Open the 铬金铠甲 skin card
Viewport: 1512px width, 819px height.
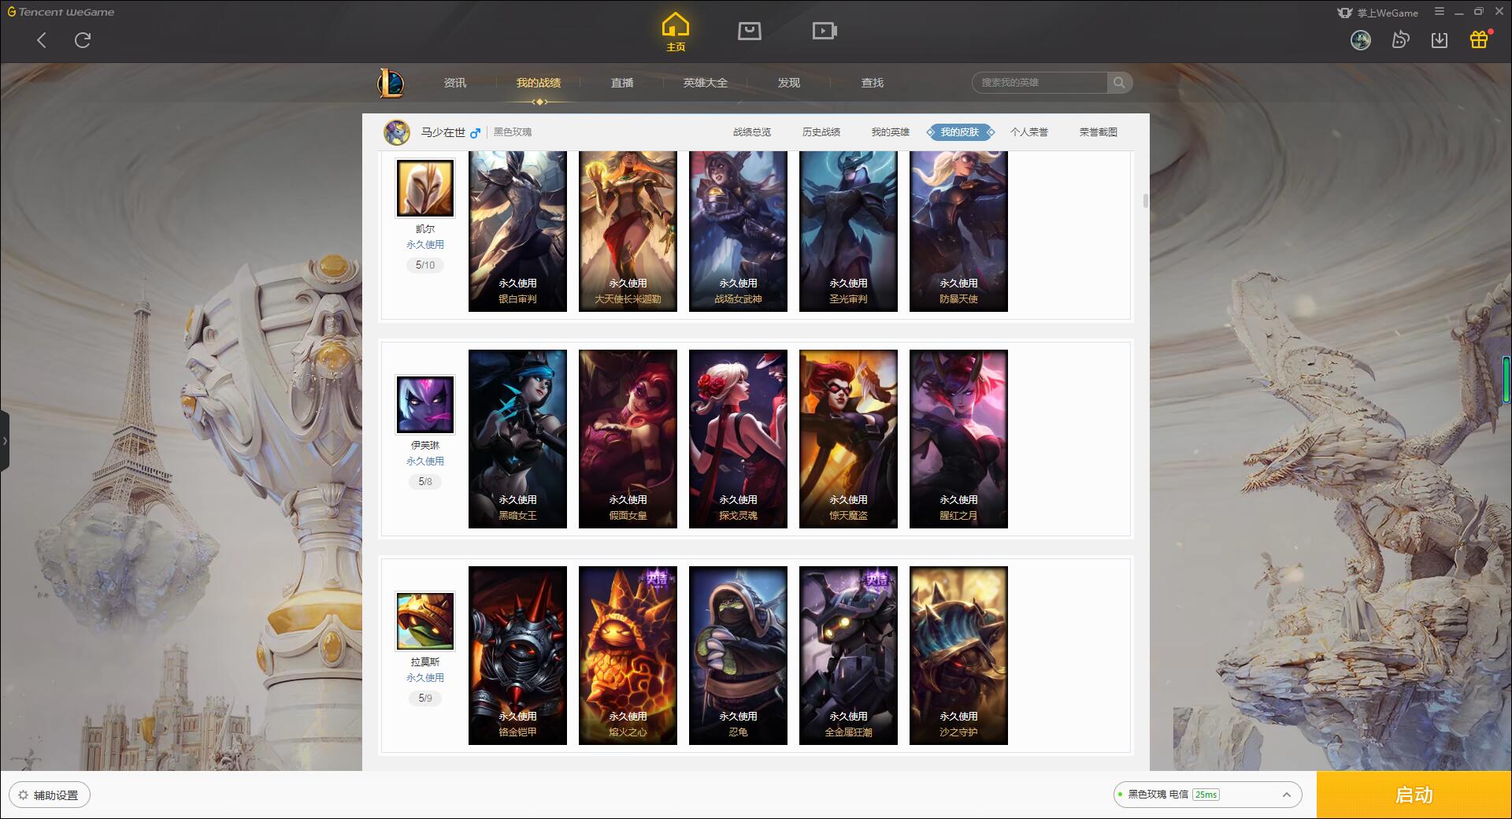click(517, 655)
